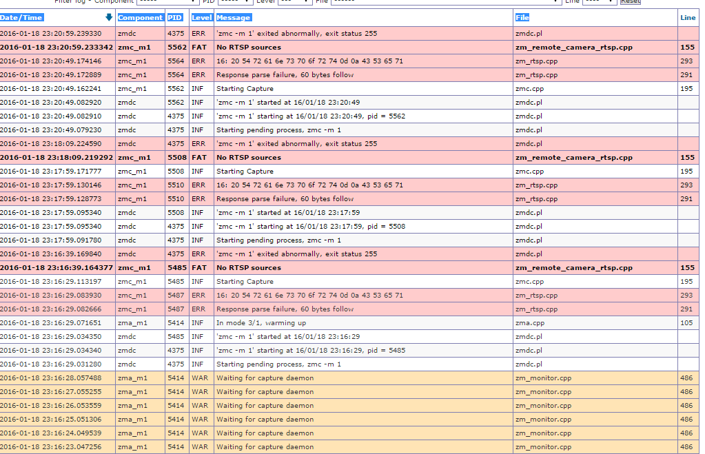Click message "'zmc -m 1' started at 16/01/18 23:16:29"
Viewport: 705px width, 454px height.
[x=288, y=337]
